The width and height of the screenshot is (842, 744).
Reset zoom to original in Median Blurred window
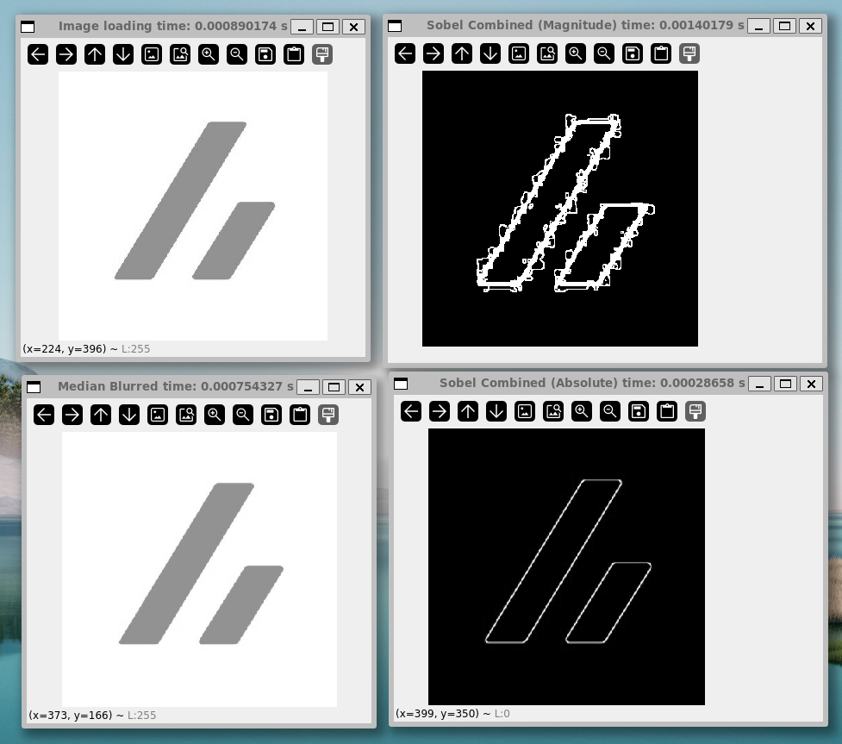tap(158, 415)
